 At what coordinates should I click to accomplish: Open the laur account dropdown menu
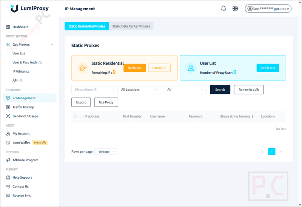[x=268, y=9]
